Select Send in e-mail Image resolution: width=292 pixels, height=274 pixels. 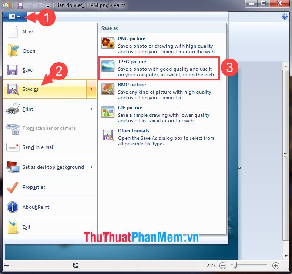[50, 147]
